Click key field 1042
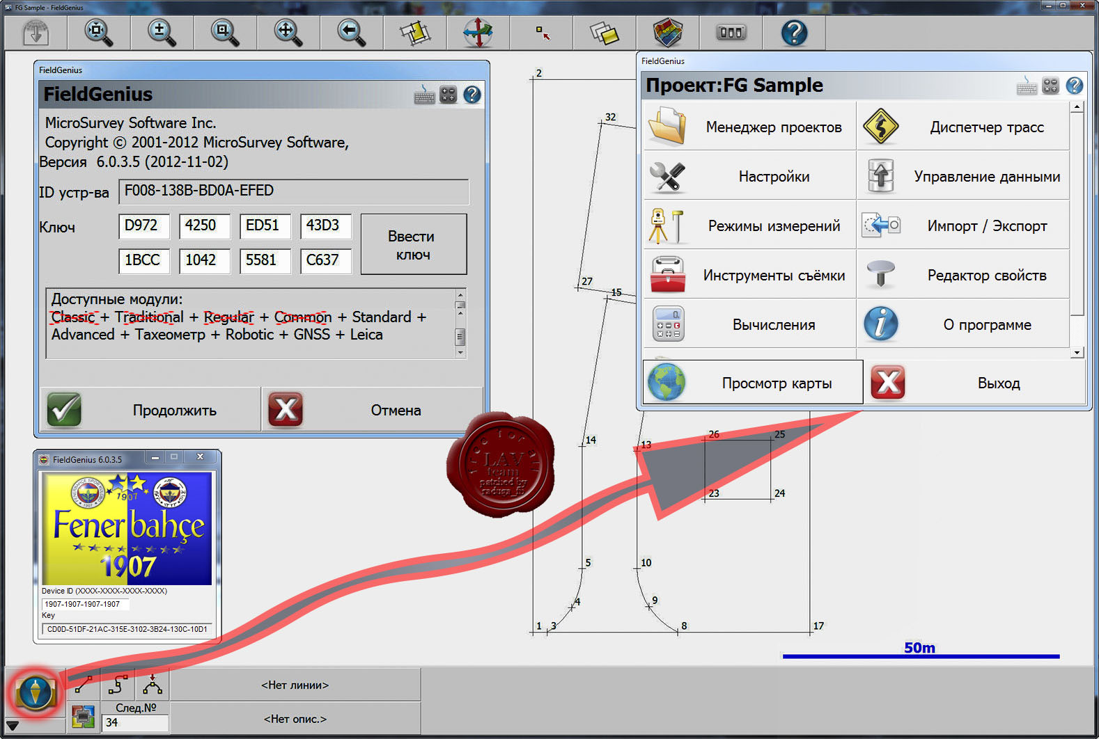The height and width of the screenshot is (739, 1099). [x=205, y=261]
